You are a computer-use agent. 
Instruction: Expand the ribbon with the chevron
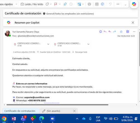click(x=125, y=5)
